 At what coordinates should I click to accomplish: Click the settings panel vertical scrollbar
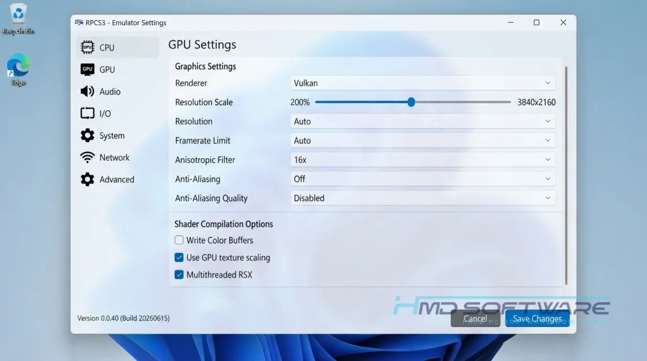(566, 175)
